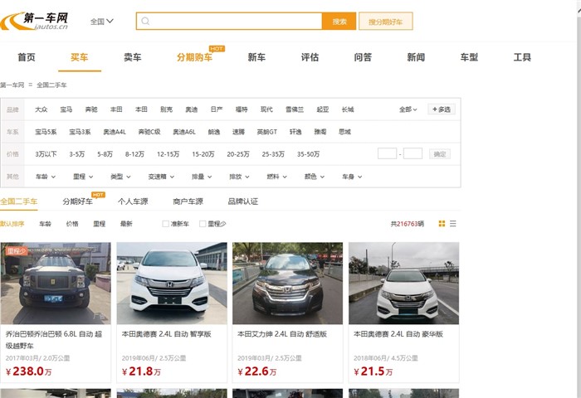Select price range 15-20万

click(203, 154)
